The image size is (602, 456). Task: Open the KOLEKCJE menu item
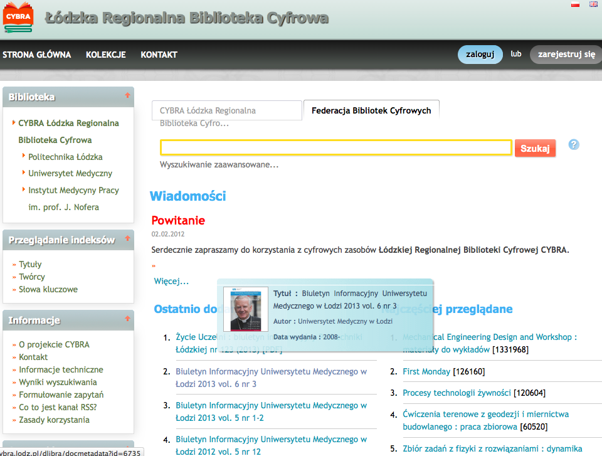click(x=106, y=55)
